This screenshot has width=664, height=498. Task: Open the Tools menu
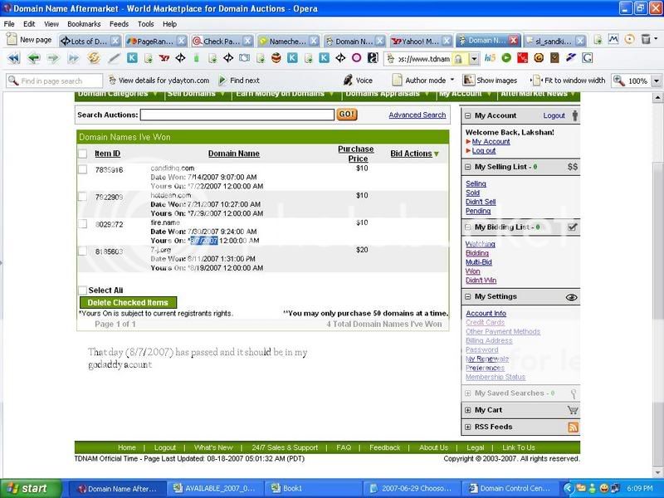[x=146, y=24]
